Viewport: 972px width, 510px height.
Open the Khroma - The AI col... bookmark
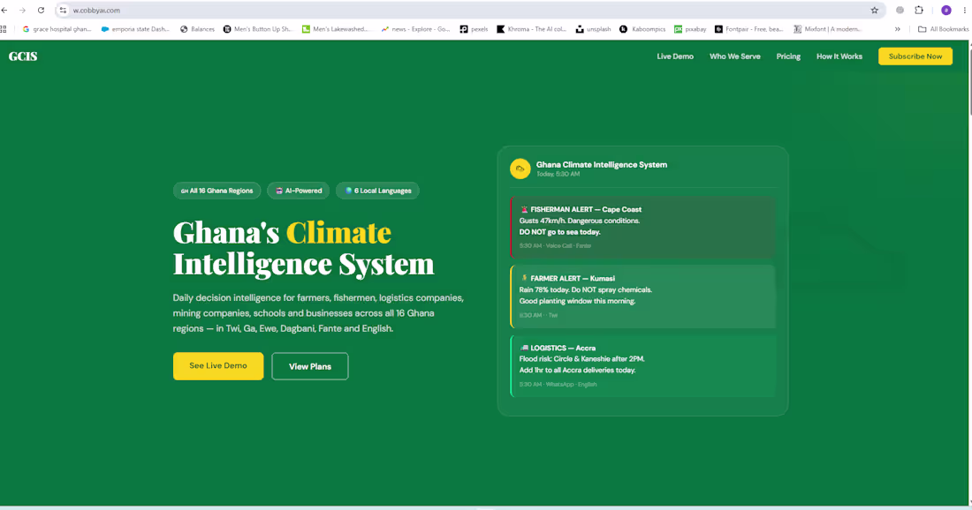pyautogui.click(x=531, y=29)
